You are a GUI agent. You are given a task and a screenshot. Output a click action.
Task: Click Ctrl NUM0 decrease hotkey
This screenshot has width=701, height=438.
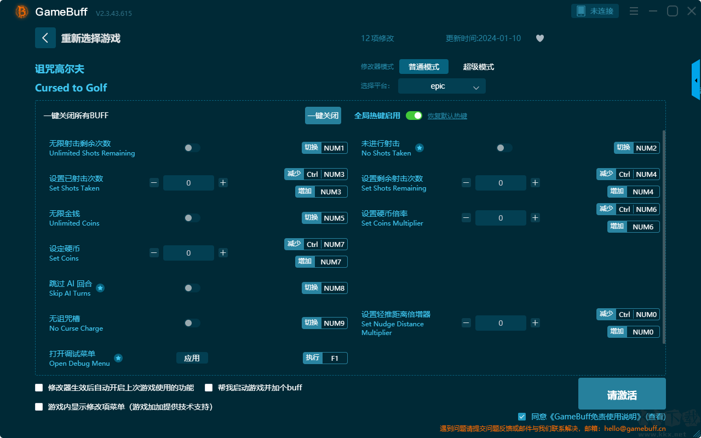[628, 314]
